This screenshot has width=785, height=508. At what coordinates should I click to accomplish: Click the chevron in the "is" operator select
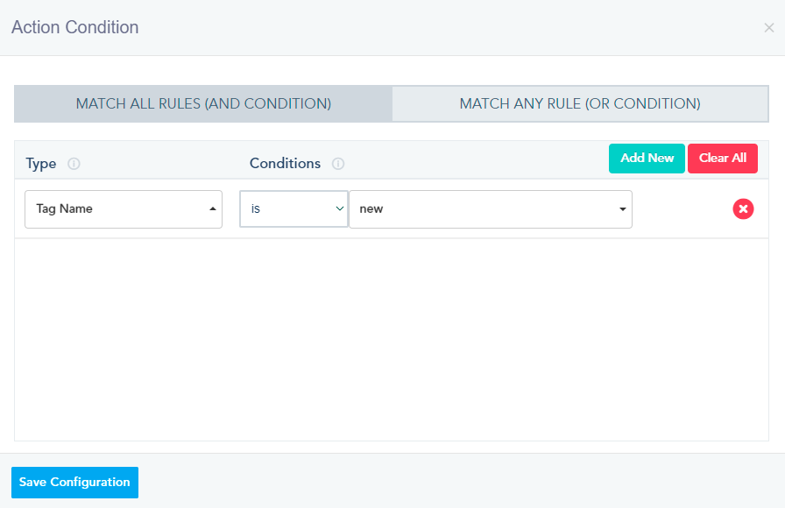pyautogui.click(x=339, y=208)
